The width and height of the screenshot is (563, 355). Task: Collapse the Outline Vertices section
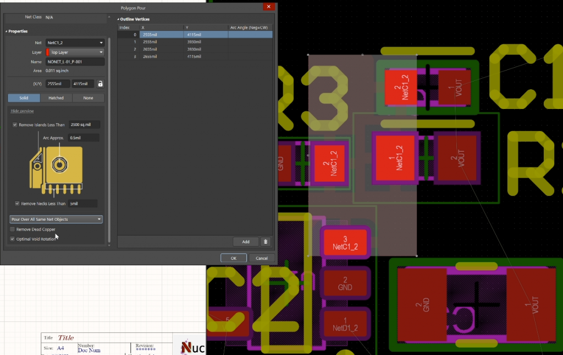click(118, 19)
